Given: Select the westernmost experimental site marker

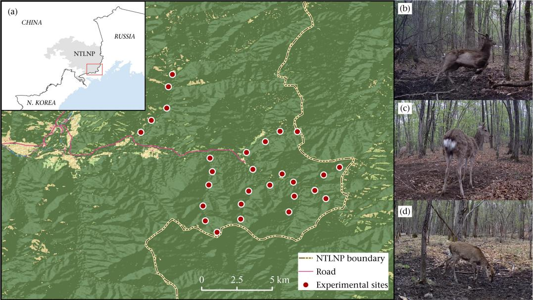Looking at the screenshot, I should click(141, 132).
